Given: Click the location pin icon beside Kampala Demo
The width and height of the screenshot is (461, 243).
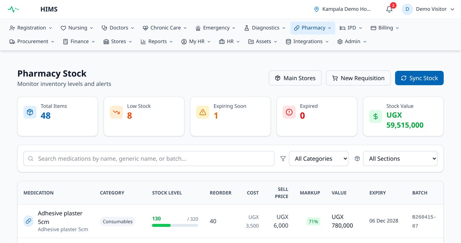Looking at the screenshot, I should coord(317,9).
